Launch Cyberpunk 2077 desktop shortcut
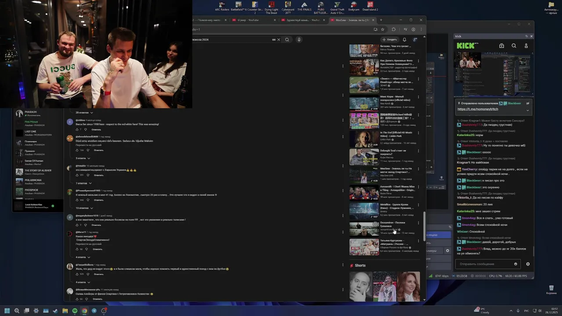Image resolution: width=562 pixels, height=316 pixels. (x=288, y=7)
